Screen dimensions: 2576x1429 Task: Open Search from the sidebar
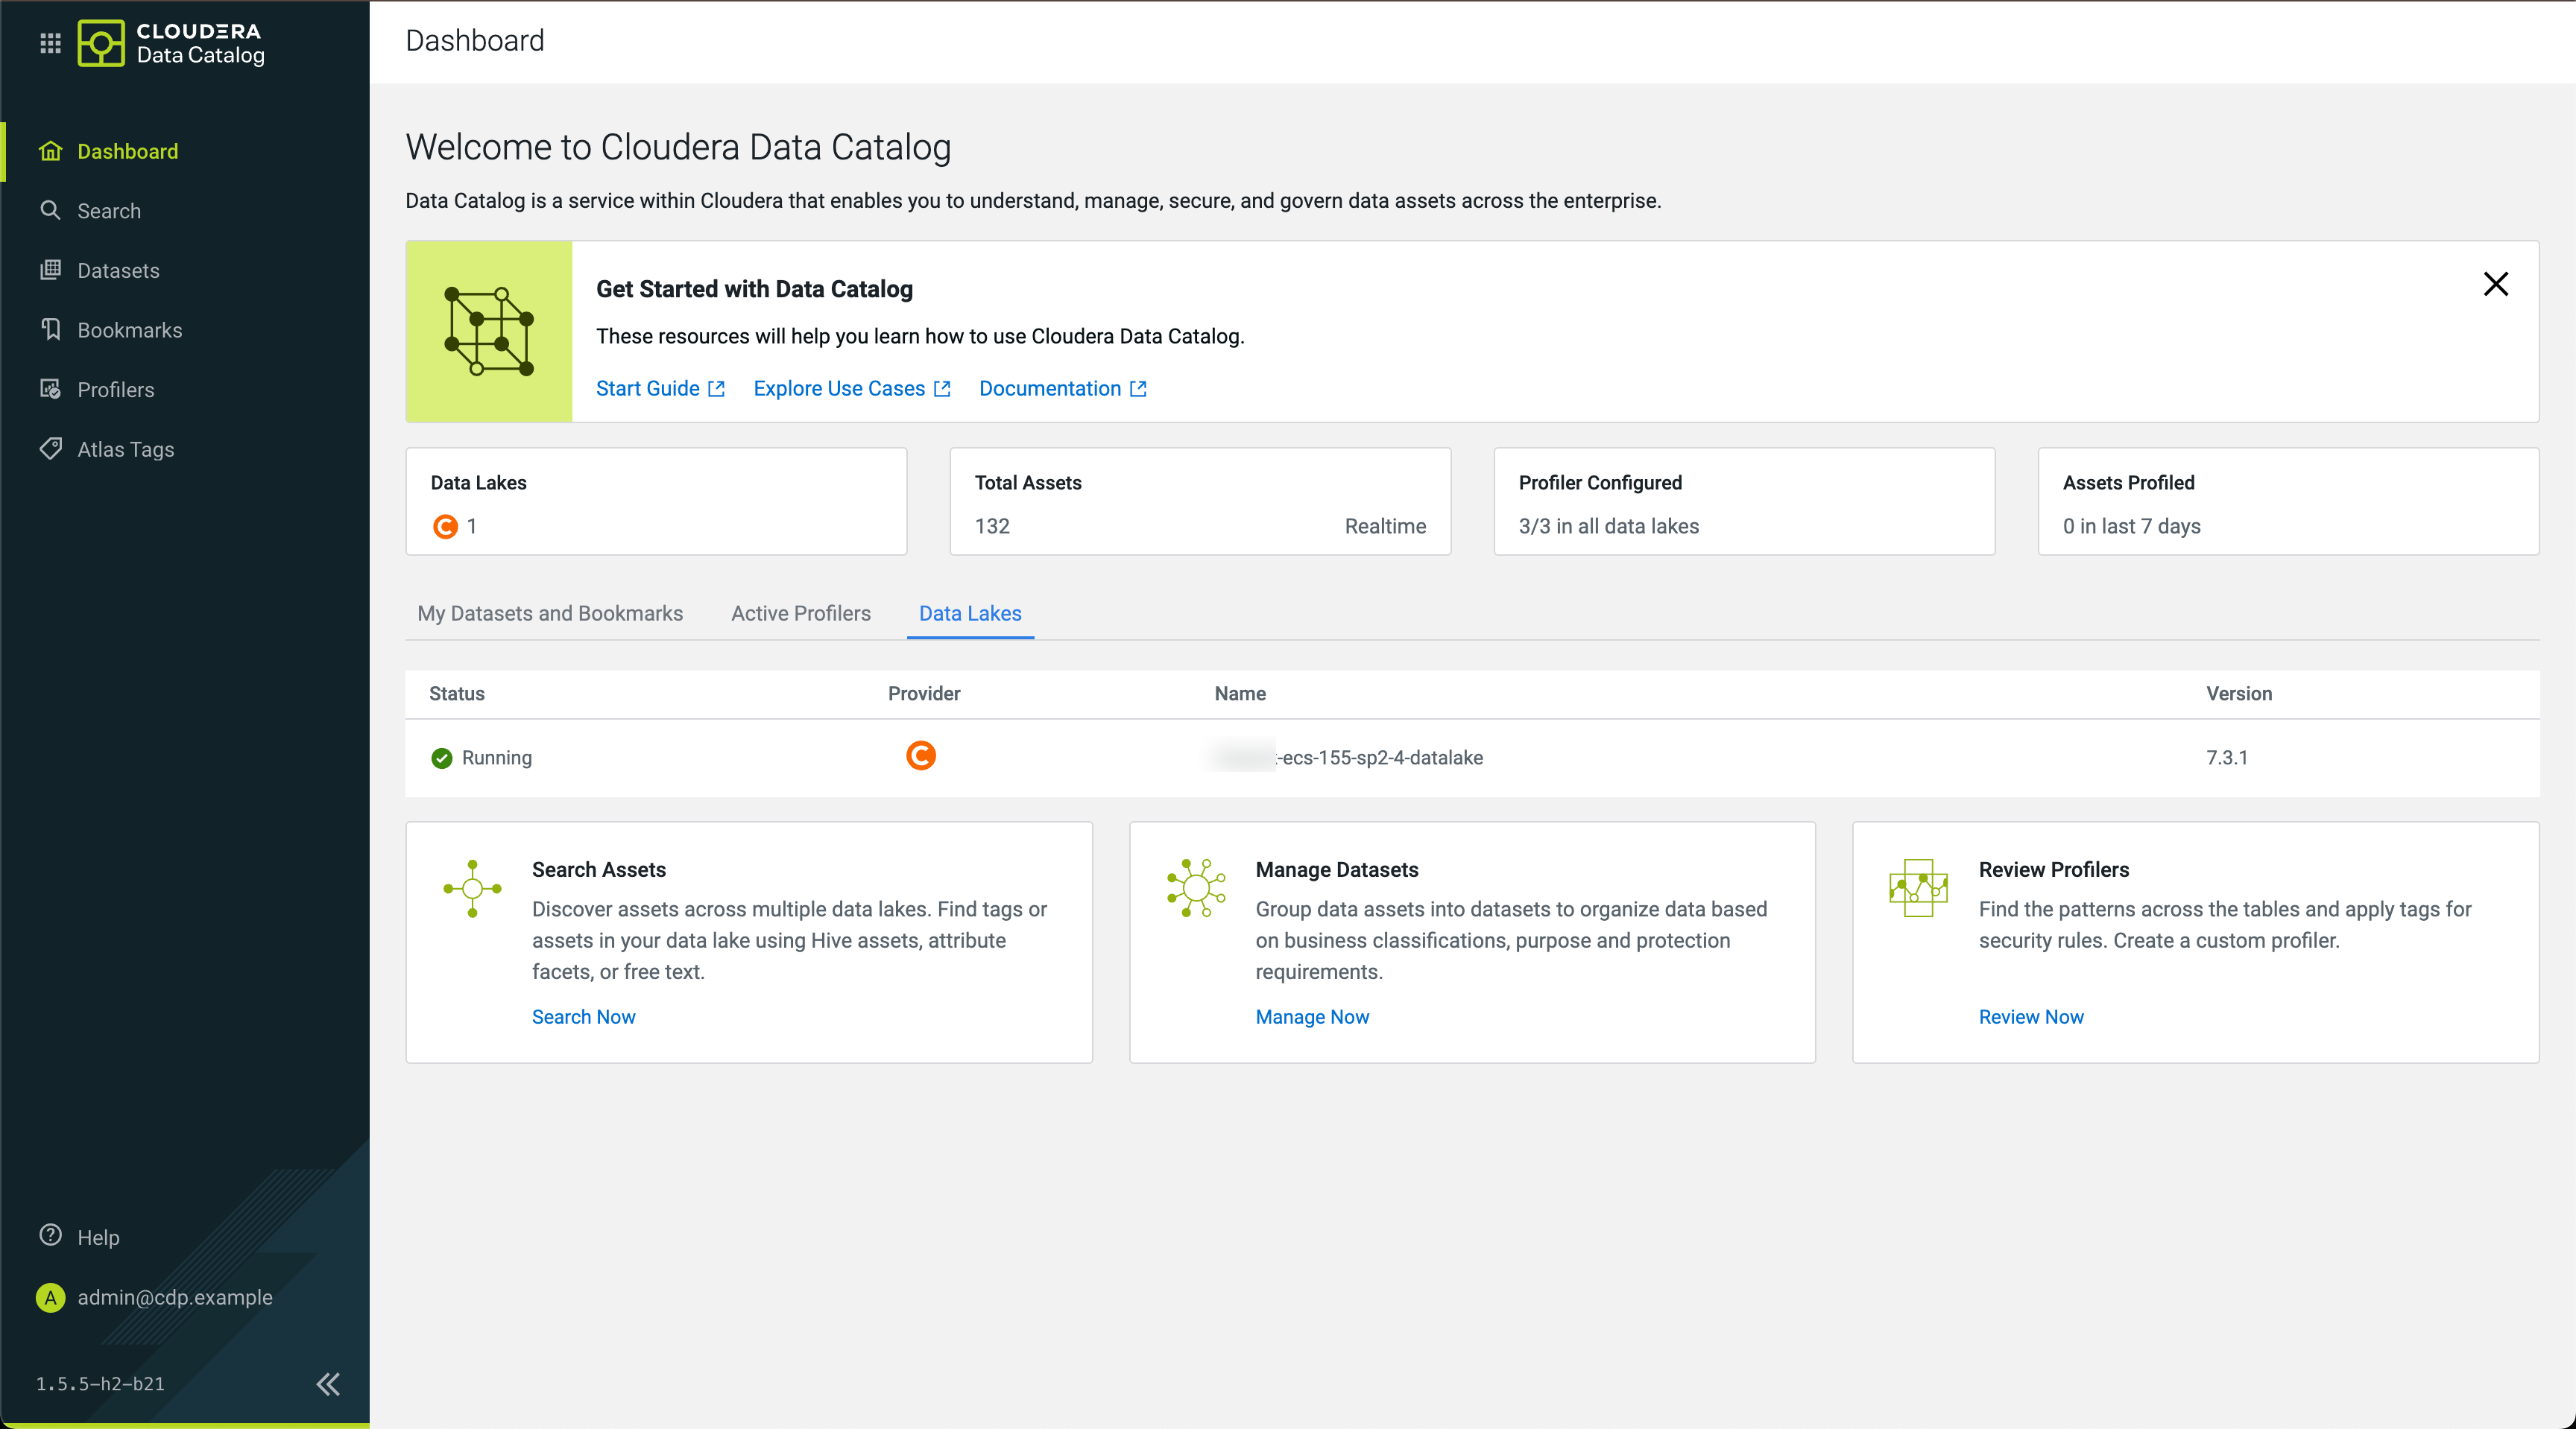(109, 211)
